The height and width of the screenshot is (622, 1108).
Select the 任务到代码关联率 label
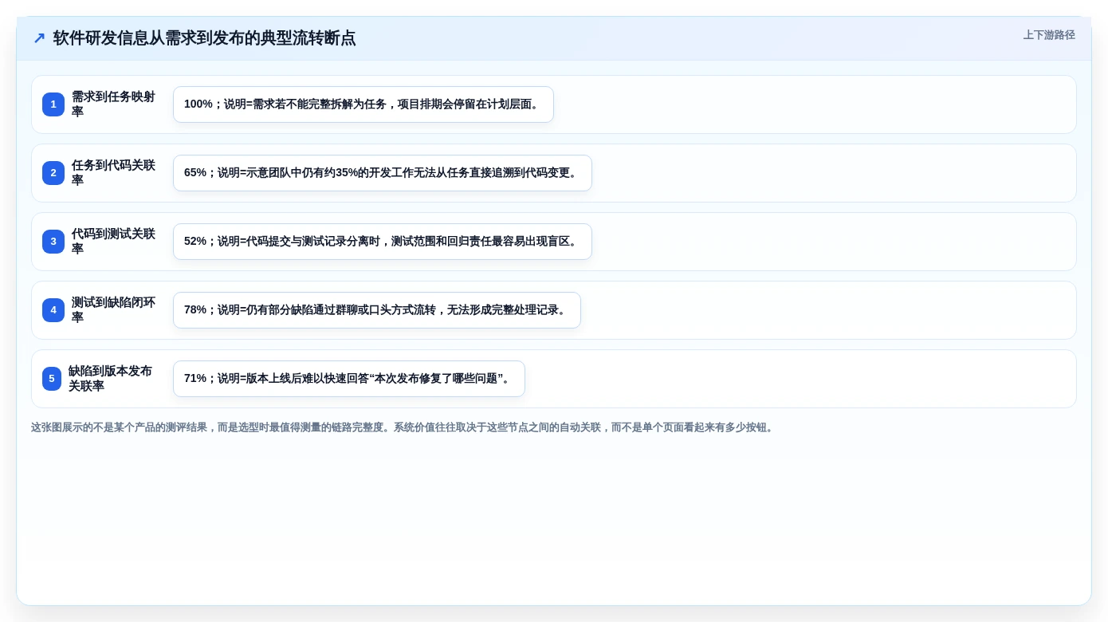pyautogui.click(x=114, y=173)
